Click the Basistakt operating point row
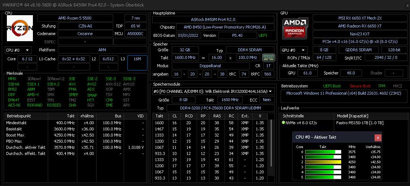 (75, 129)
